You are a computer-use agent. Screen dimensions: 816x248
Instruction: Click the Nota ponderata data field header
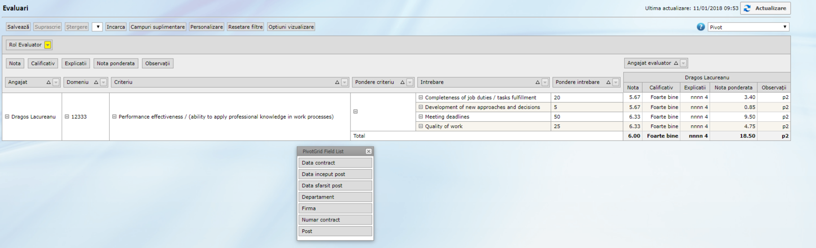click(x=116, y=64)
